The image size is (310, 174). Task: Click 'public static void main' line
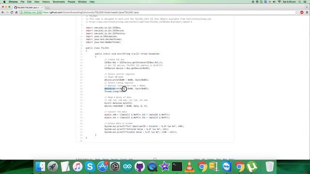127,54
